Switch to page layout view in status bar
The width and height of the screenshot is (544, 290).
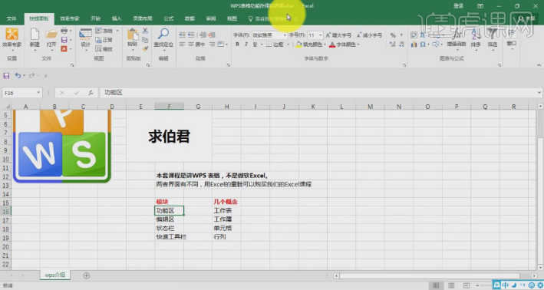pyautogui.click(x=451, y=285)
